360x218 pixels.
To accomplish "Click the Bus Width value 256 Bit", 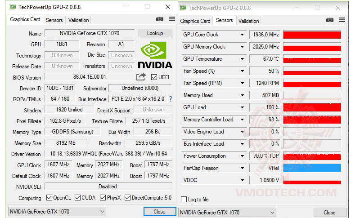I will tap(153, 132).
